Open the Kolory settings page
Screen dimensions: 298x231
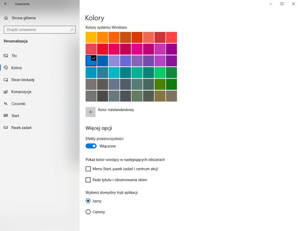click(x=17, y=67)
